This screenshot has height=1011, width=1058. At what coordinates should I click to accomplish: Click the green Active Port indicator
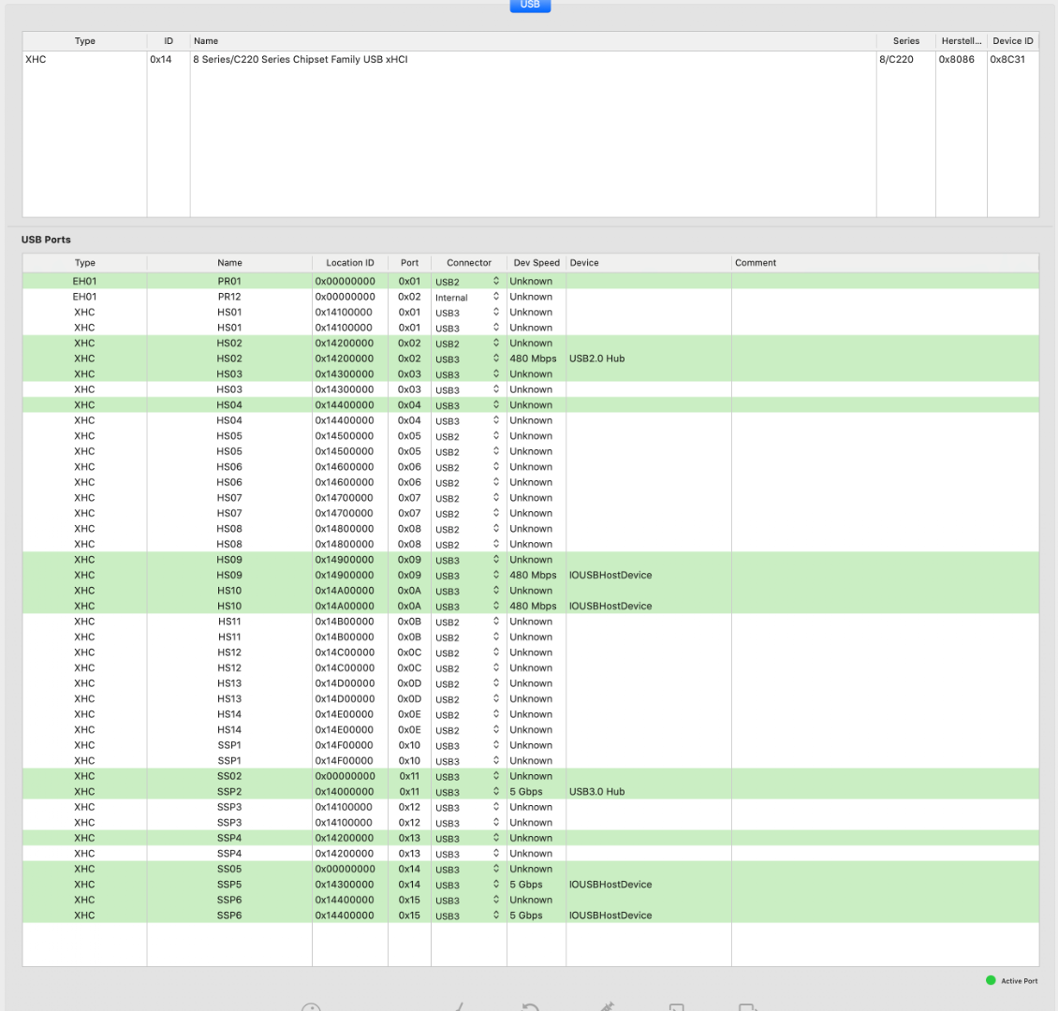(x=991, y=980)
